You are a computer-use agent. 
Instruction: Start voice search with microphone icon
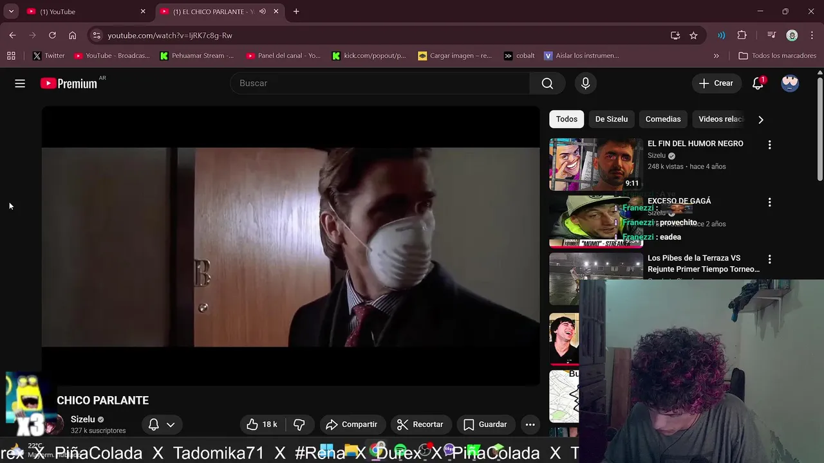585,83
